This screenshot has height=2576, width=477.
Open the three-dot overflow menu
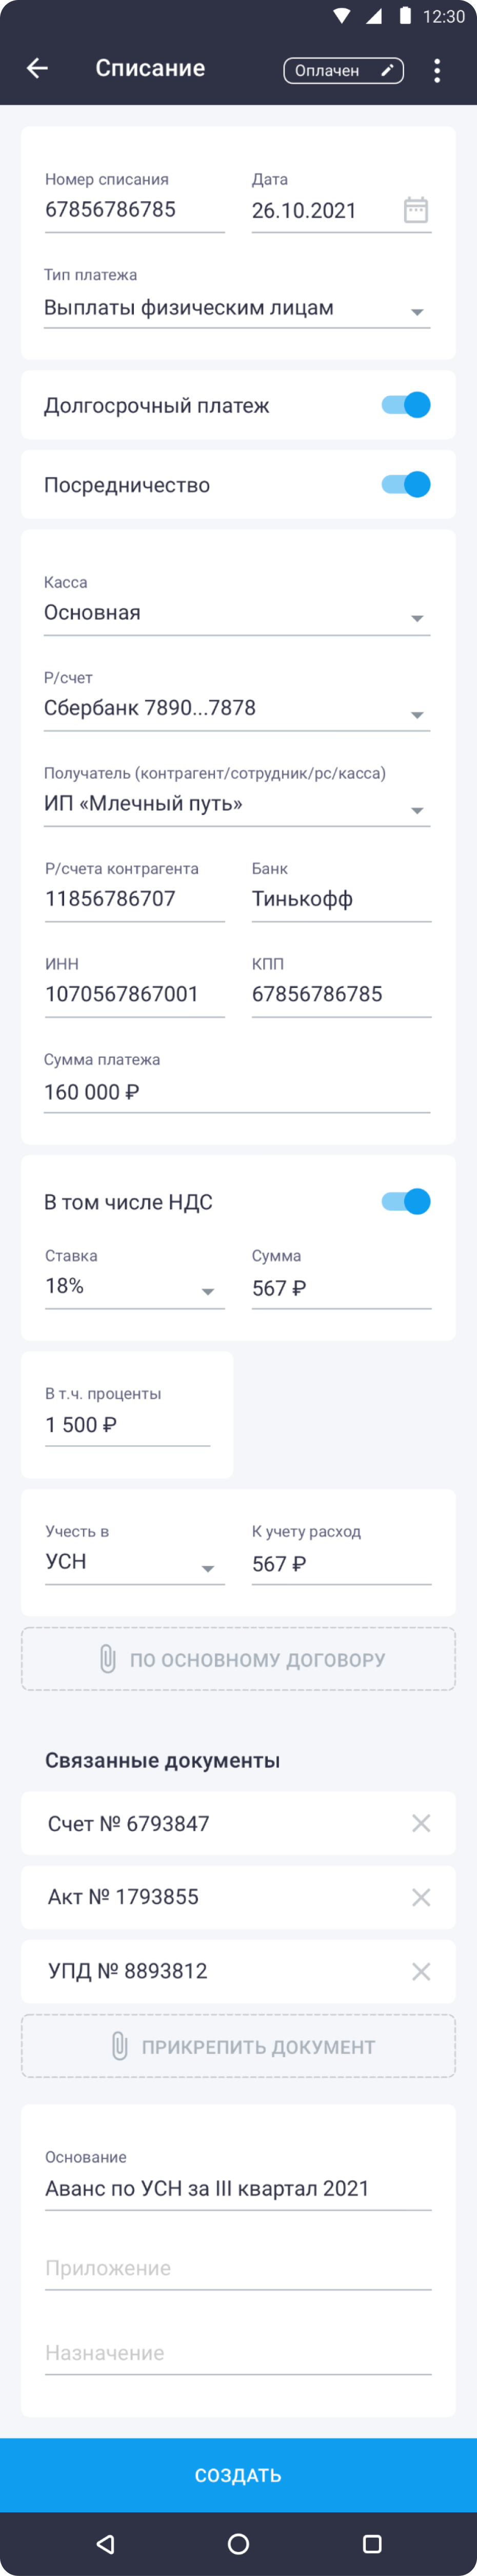pos(437,70)
